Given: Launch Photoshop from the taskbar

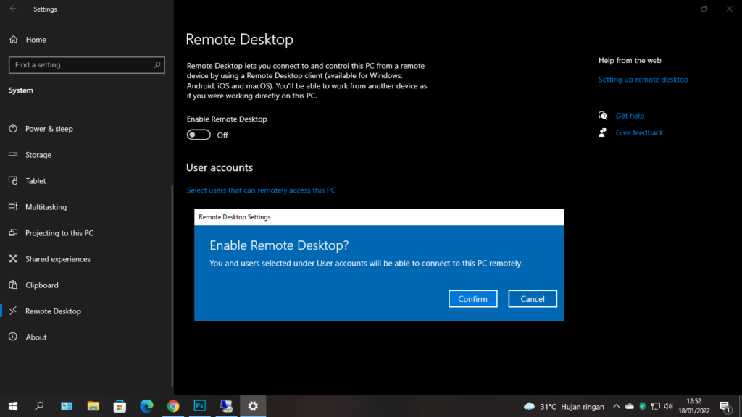Looking at the screenshot, I should [x=199, y=406].
